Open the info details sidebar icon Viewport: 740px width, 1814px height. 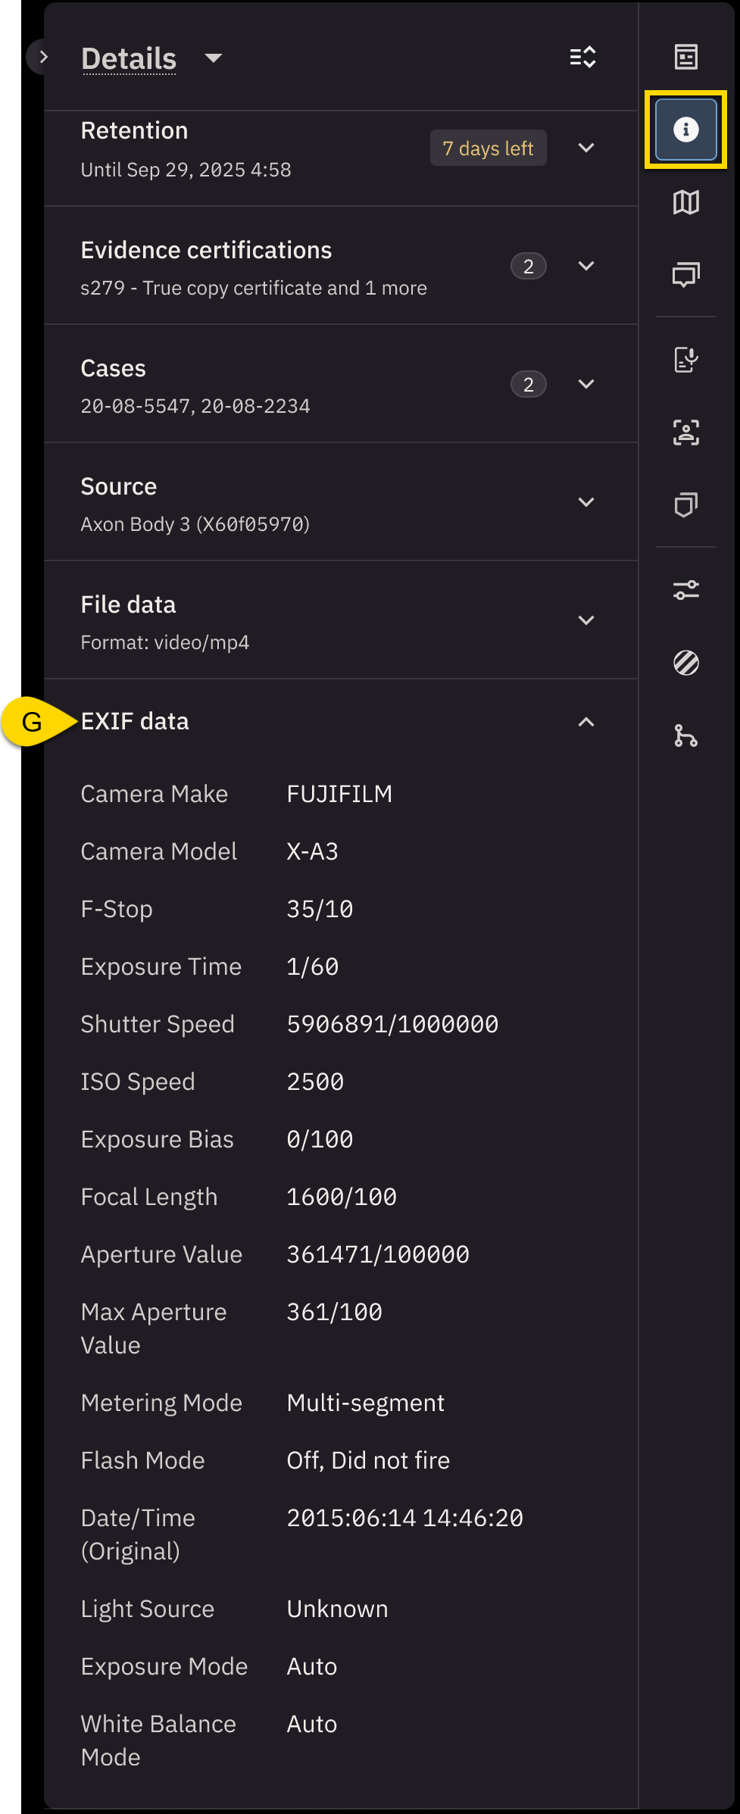tap(685, 130)
